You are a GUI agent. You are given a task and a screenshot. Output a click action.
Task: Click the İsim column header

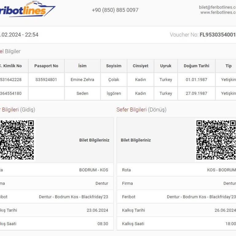click(82, 66)
